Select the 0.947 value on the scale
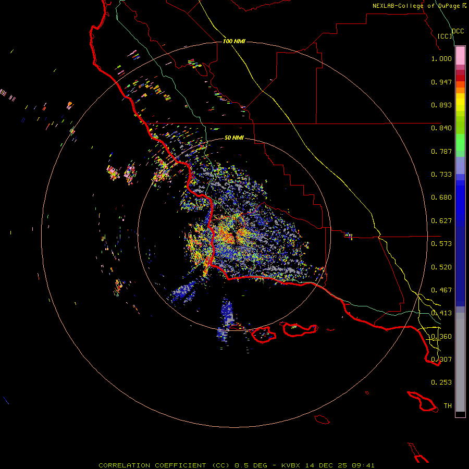This screenshot has height=469, width=469. [441, 82]
